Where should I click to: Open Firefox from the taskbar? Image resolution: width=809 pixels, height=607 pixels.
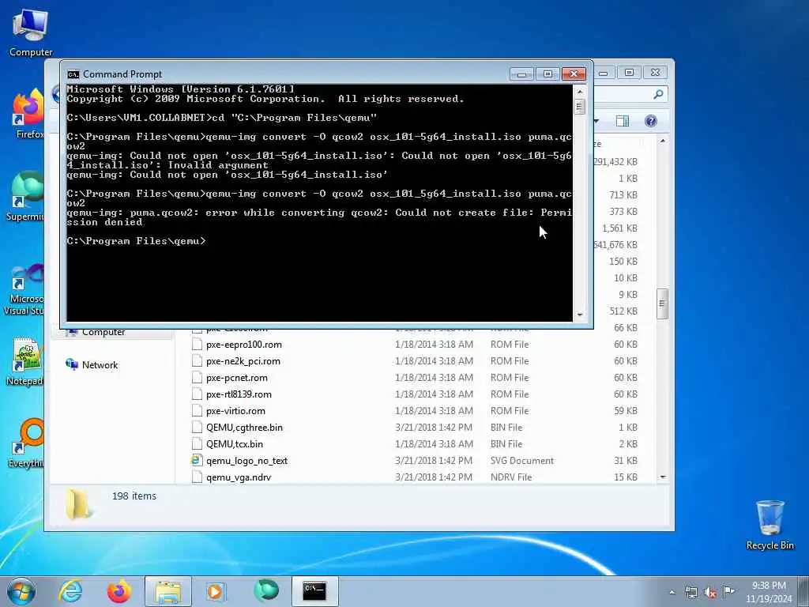[119, 591]
